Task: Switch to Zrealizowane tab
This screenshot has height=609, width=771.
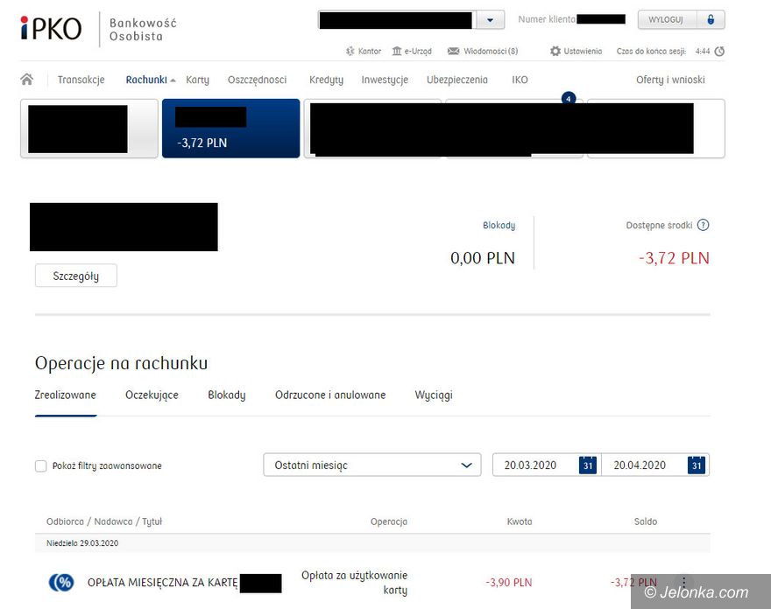Action: click(x=66, y=395)
